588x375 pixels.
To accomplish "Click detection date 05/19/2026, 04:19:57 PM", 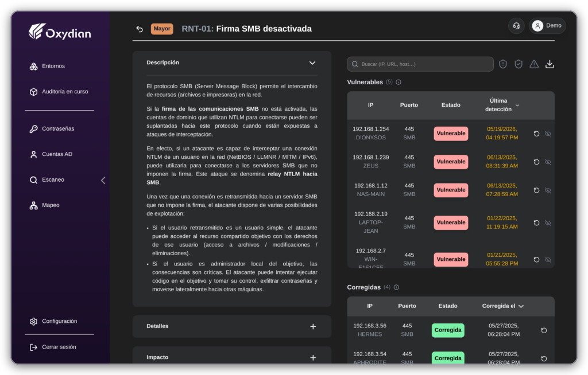I will 502,134.
